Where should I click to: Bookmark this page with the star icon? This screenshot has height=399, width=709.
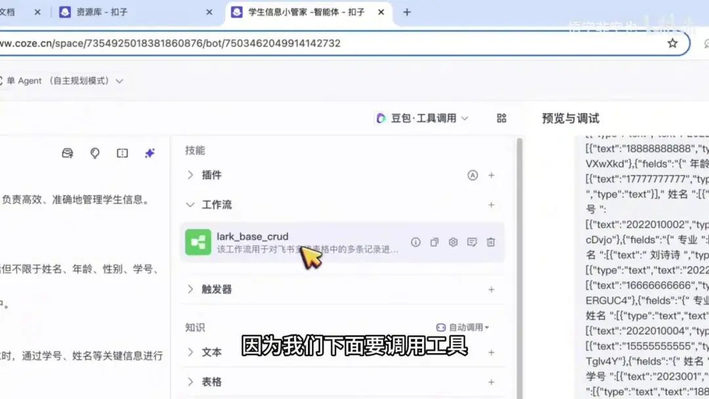672,43
